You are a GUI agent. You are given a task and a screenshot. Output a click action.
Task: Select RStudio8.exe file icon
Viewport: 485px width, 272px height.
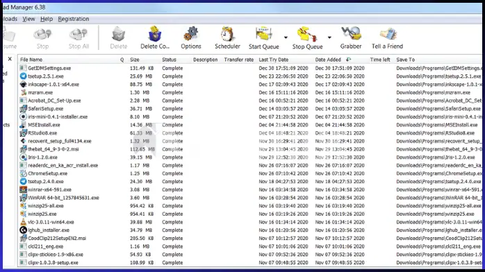23,133
